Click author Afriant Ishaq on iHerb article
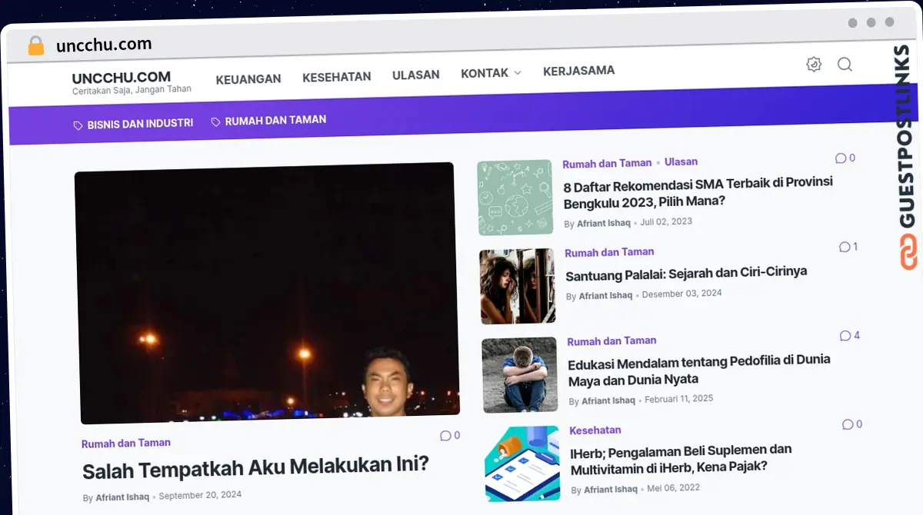Screen dimensions: 923x515 611,490
